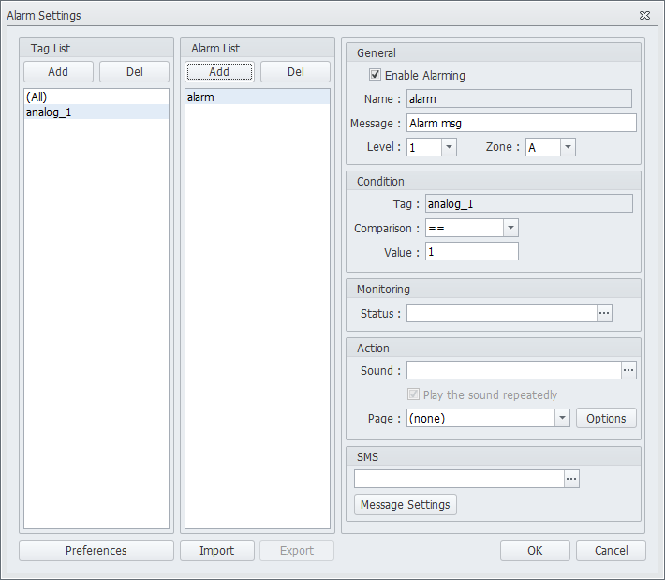Click the Sound file field
Image resolution: width=665 pixels, height=580 pixels.
tap(514, 370)
